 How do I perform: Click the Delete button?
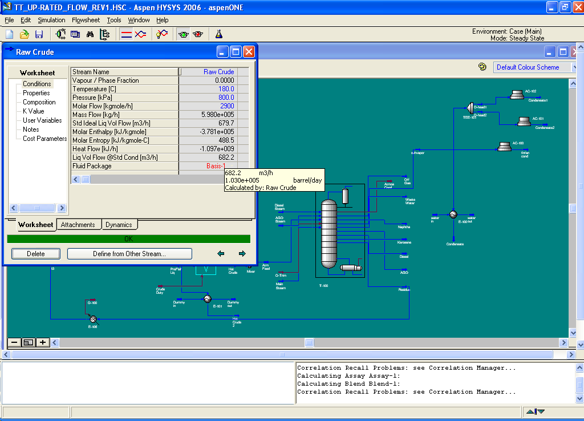[x=36, y=254]
